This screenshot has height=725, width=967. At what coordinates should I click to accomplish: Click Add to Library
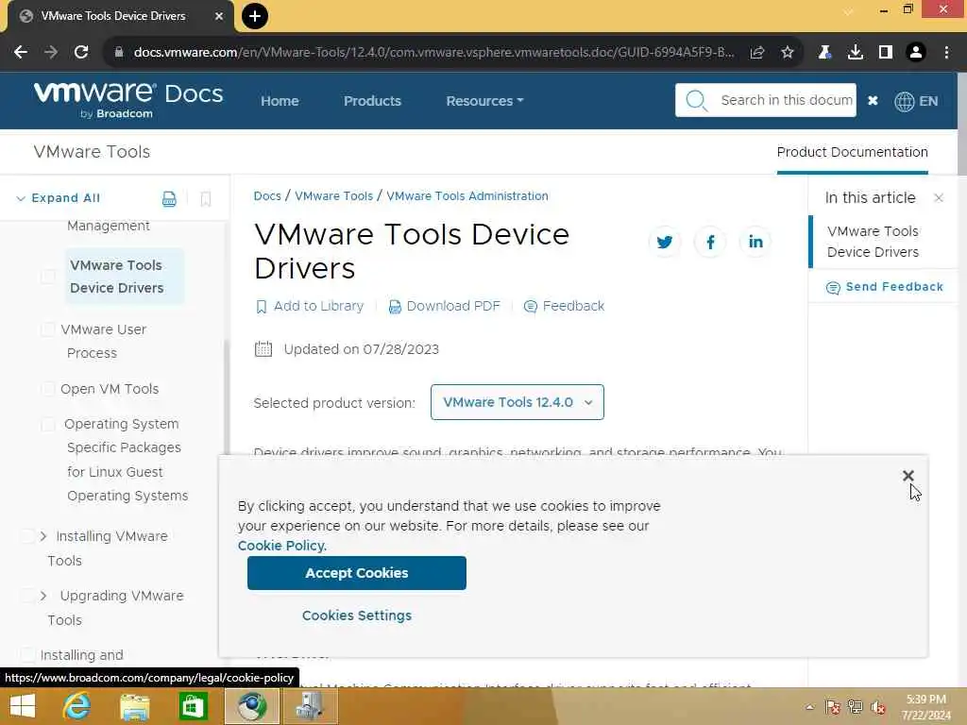pyautogui.click(x=310, y=307)
